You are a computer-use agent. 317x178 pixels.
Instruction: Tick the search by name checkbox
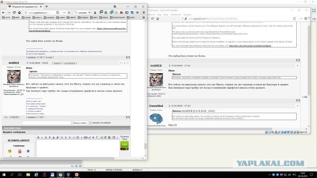[x=91, y=123]
